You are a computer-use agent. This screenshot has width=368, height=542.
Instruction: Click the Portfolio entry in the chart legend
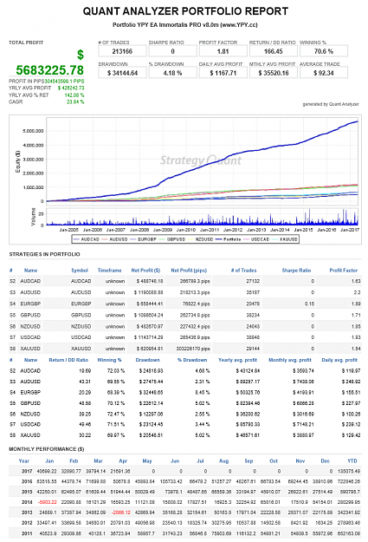pos(228,239)
